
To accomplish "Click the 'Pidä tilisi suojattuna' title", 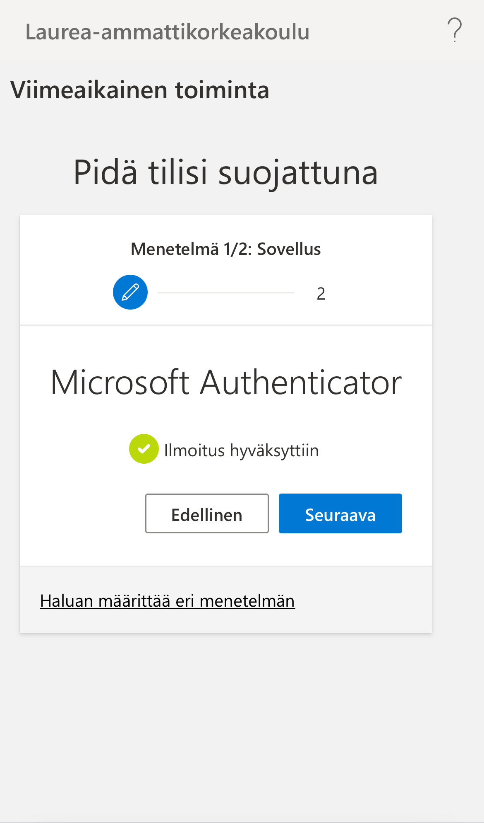I will coord(225,172).
